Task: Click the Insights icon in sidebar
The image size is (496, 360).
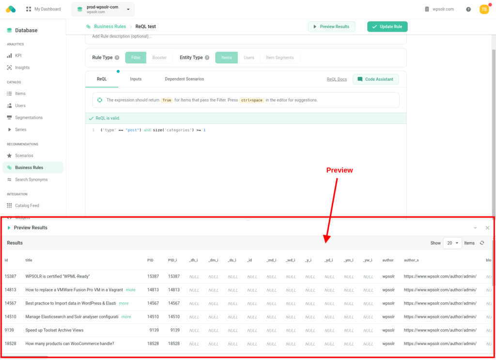Action: tap(10, 68)
